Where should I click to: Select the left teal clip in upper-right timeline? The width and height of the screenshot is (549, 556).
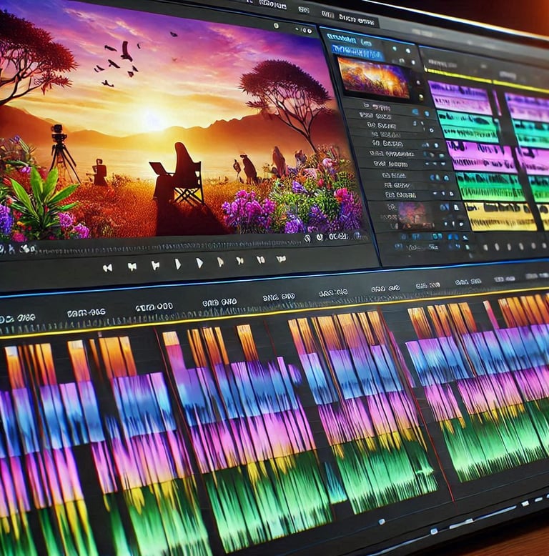(x=470, y=128)
